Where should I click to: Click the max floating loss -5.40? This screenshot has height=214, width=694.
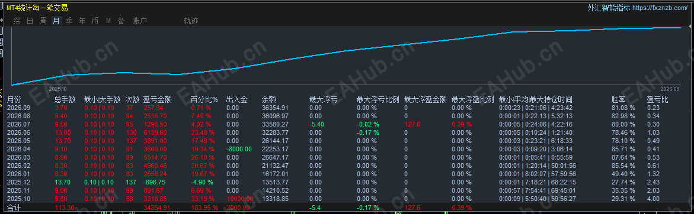click(x=316, y=124)
